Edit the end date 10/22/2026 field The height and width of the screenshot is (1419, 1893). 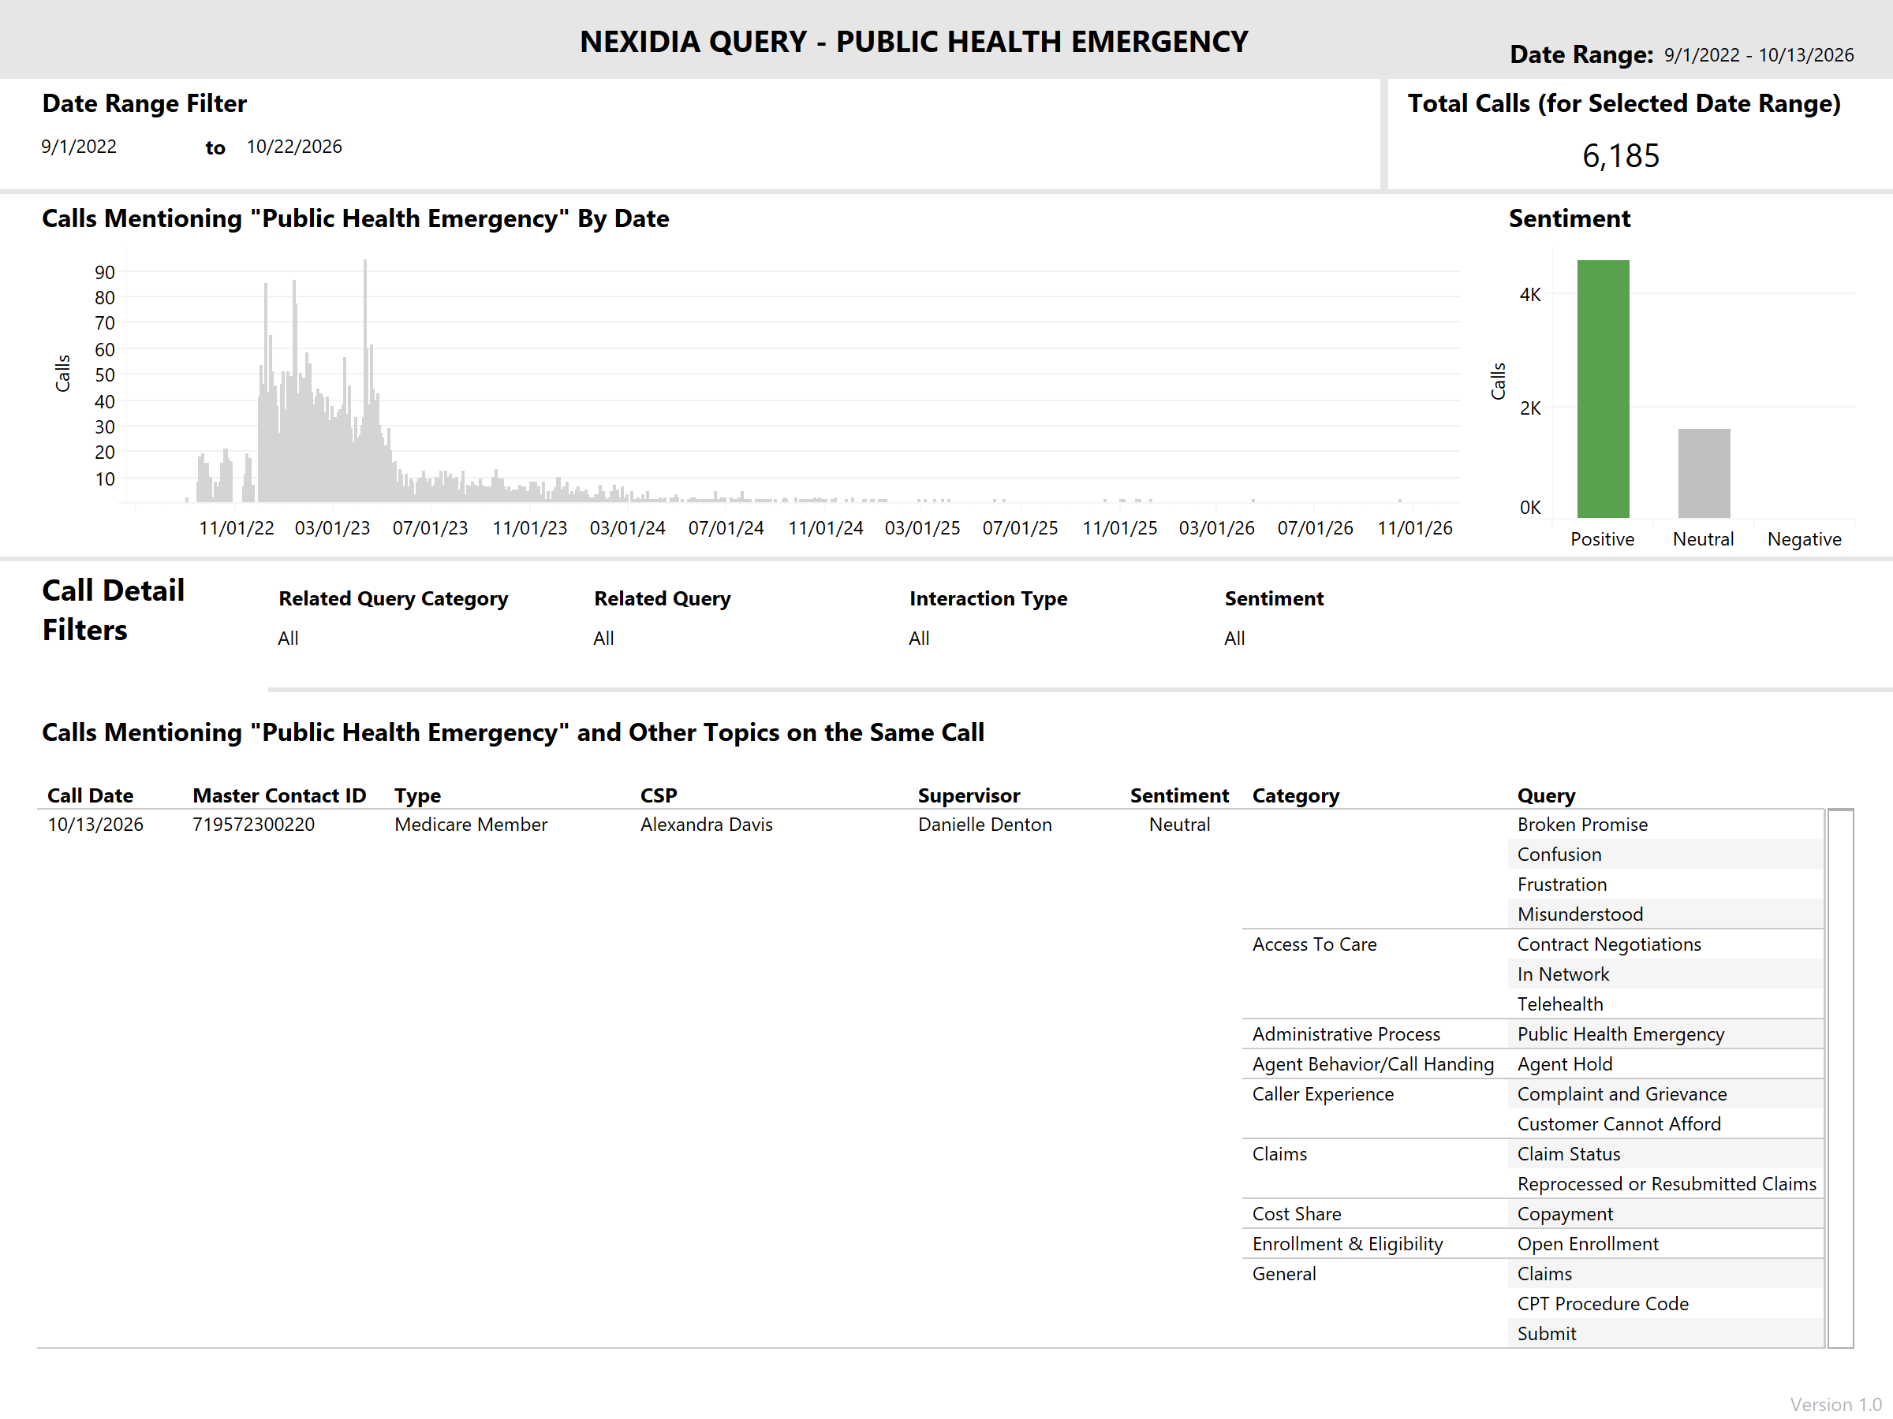point(294,147)
